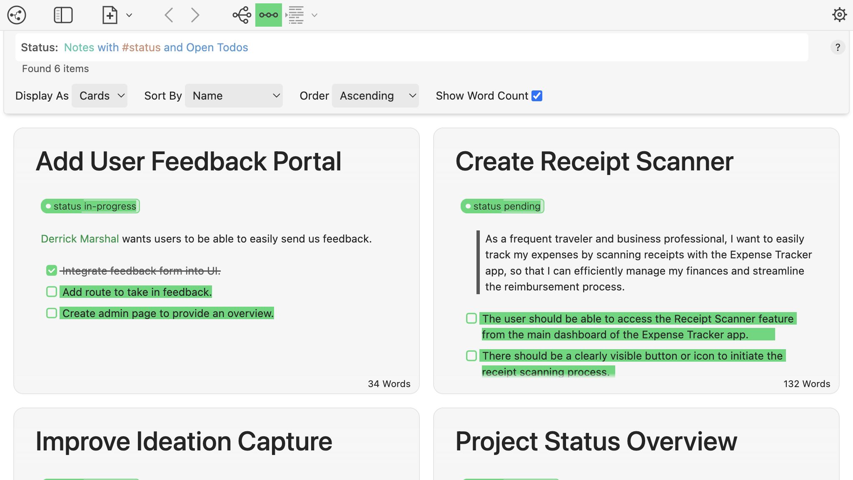This screenshot has height=480, width=853.
Task: Open the help question mark button
Action: point(838,47)
